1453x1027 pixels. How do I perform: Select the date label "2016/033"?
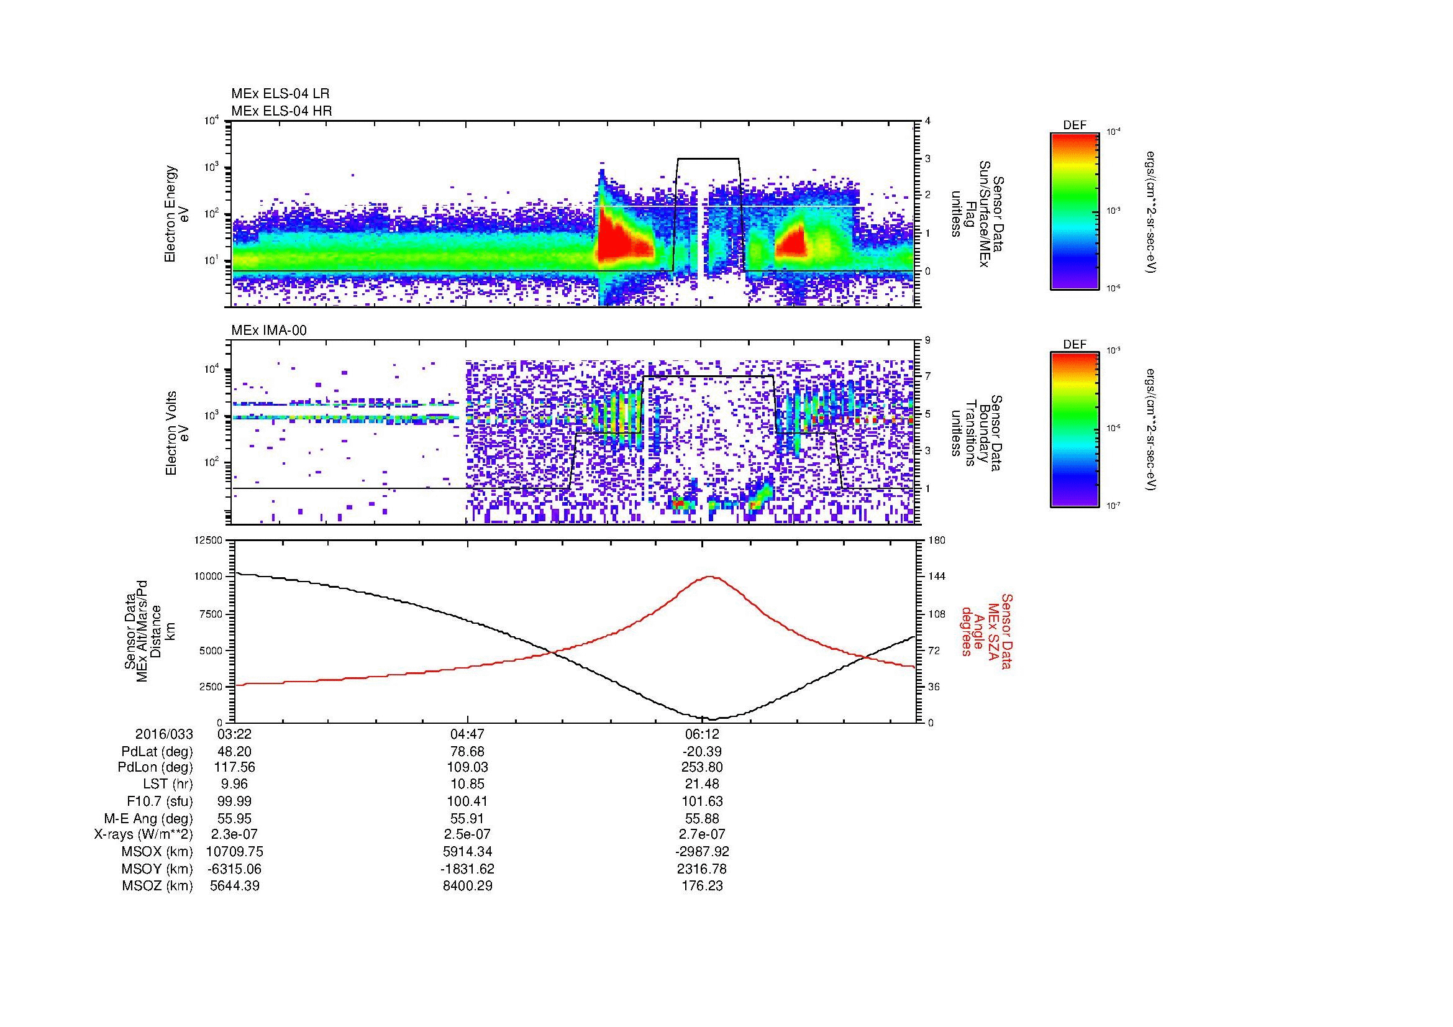pos(163,734)
